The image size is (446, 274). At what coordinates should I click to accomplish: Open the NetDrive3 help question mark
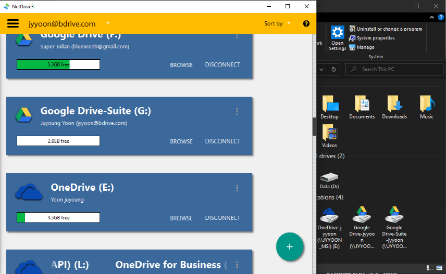click(306, 23)
